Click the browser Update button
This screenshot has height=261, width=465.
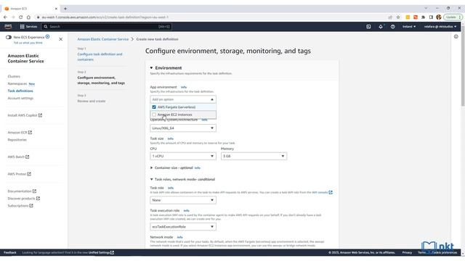coord(453,17)
